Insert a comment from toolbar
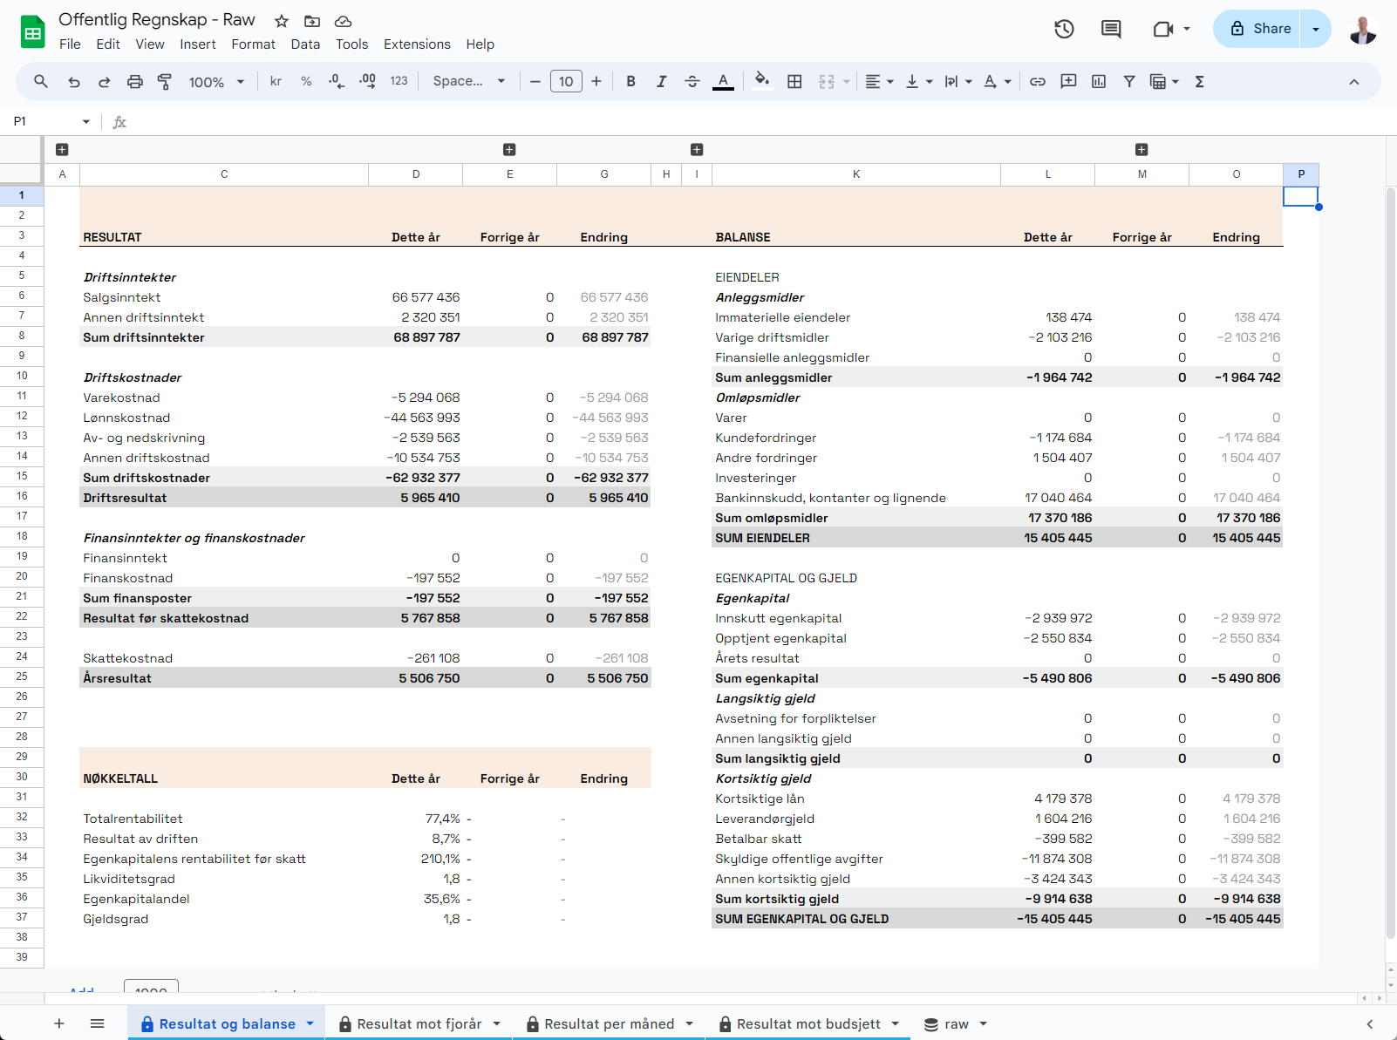Image resolution: width=1397 pixels, height=1040 pixels. coord(1068,81)
